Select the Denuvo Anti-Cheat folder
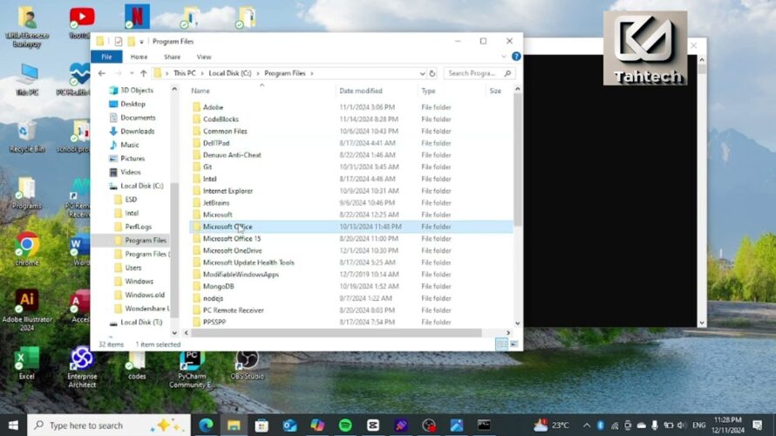The width and height of the screenshot is (776, 436). click(232, 155)
